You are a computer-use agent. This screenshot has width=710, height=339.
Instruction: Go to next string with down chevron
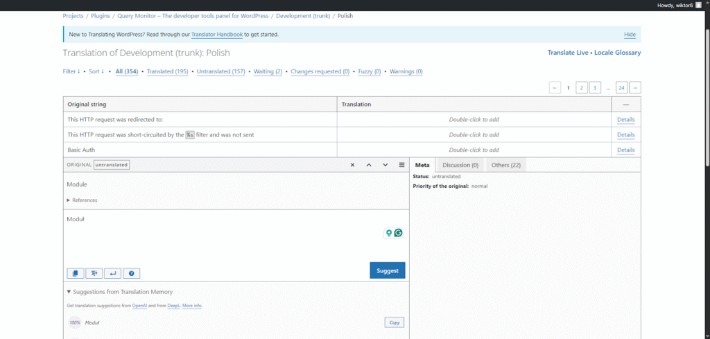click(386, 165)
